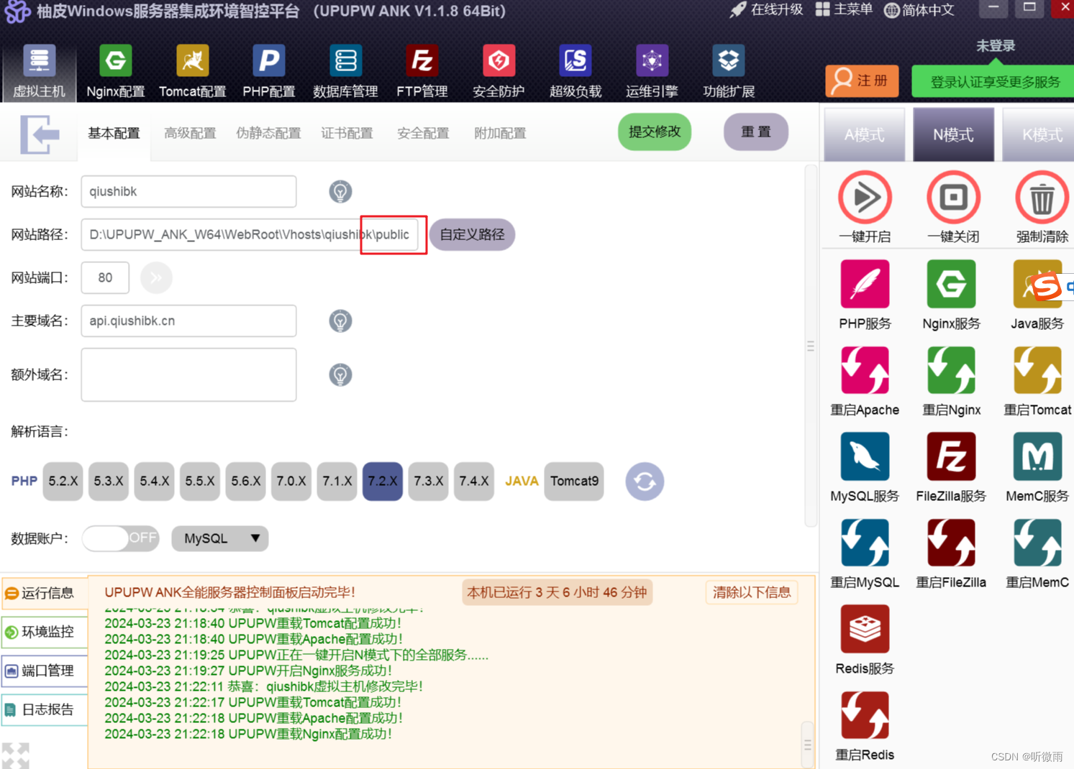
Task: Click 重启Apache icon
Action: pyautogui.click(x=865, y=370)
